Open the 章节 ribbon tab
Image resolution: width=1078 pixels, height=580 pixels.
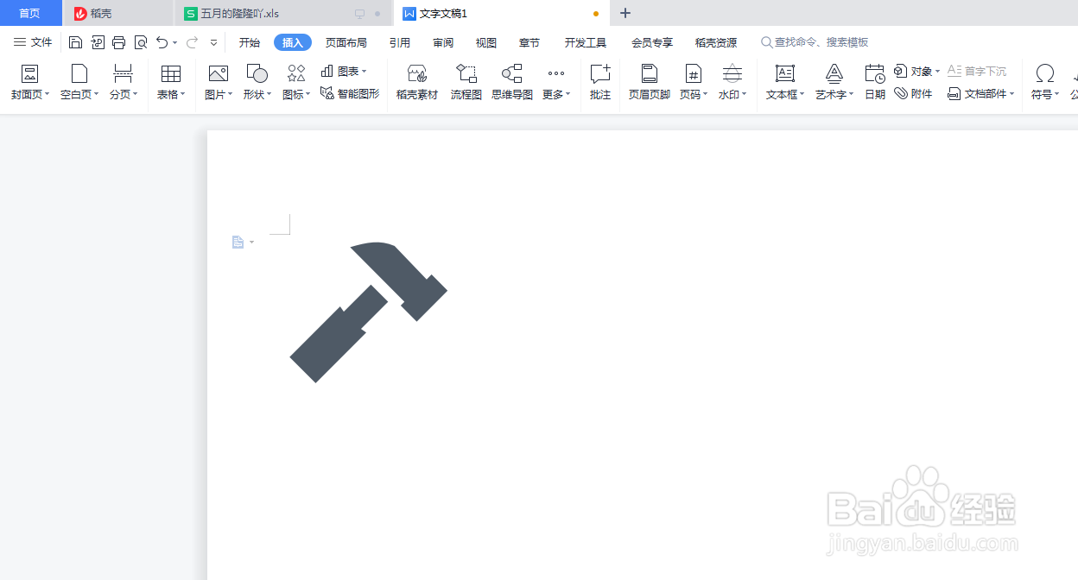pos(529,42)
